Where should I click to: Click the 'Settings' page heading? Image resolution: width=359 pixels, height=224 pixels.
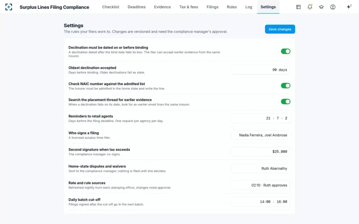pyautogui.click(x=74, y=26)
